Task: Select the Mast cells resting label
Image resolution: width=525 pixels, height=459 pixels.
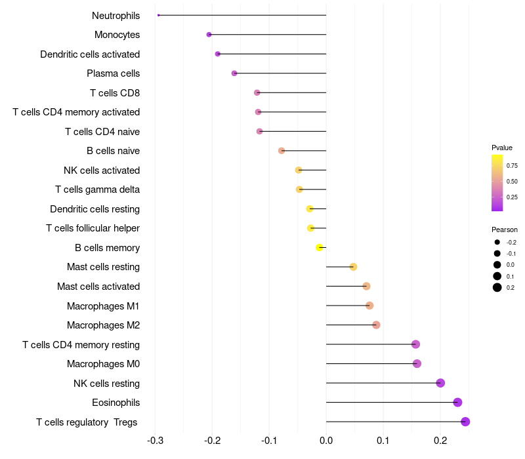Action: (103, 267)
